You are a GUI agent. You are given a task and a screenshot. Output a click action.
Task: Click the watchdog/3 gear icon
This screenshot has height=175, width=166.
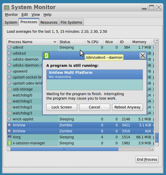pyautogui.click(x=9, y=113)
